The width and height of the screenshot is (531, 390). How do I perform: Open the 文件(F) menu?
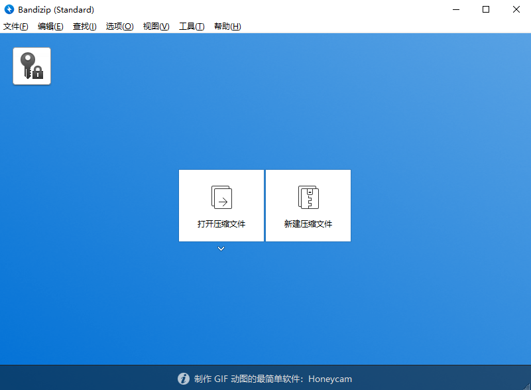click(16, 26)
